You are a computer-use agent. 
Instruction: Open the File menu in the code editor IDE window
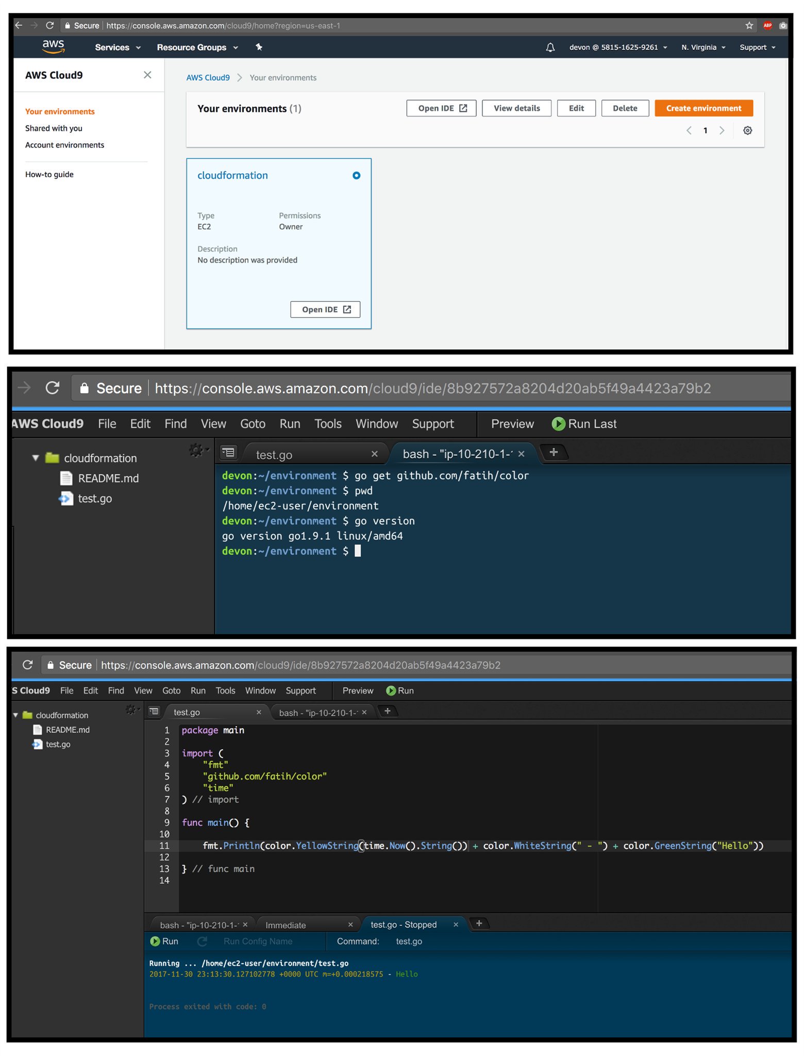click(x=66, y=690)
